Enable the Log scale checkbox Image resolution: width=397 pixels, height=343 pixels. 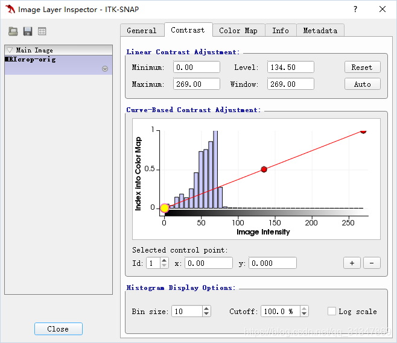click(x=332, y=311)
